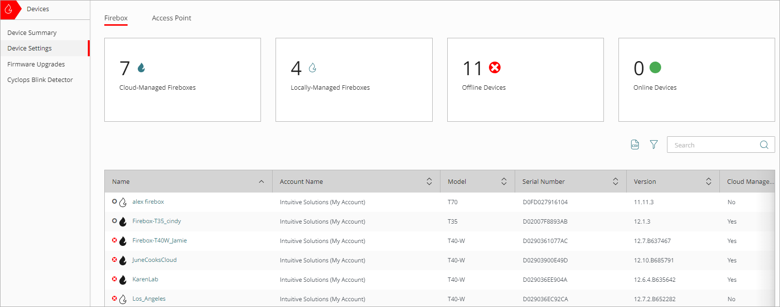Screen dimensions: 780x307
Task: Sort by Serial Number column arrows
Action: (x=616, y=181)
